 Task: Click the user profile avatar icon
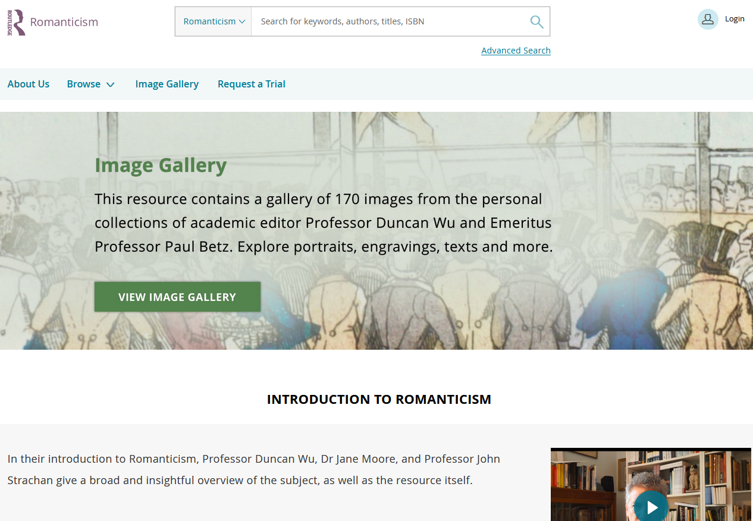click(x=708, y=19)
